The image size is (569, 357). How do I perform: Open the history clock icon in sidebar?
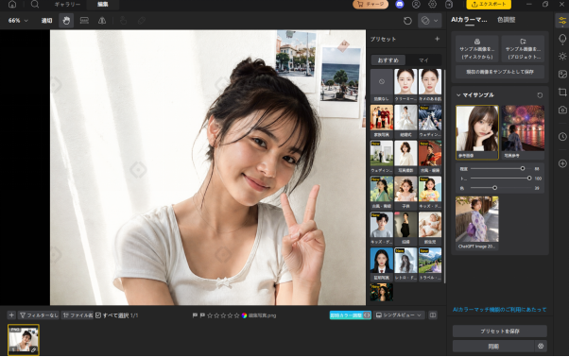click(x=562, y=136)
